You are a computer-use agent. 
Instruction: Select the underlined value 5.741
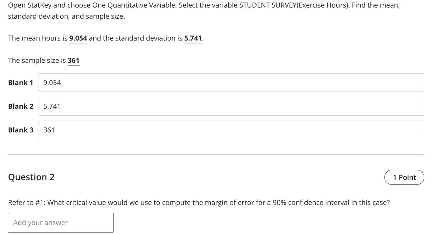(x=193, y=38)
